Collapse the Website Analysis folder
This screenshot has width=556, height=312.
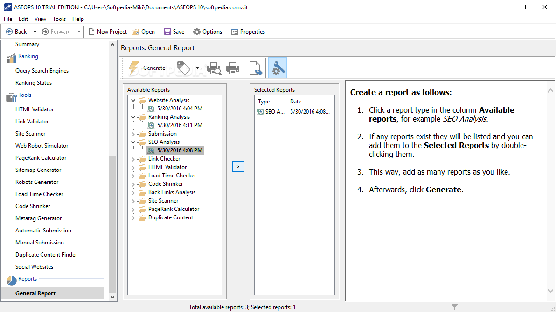(133, 100)
